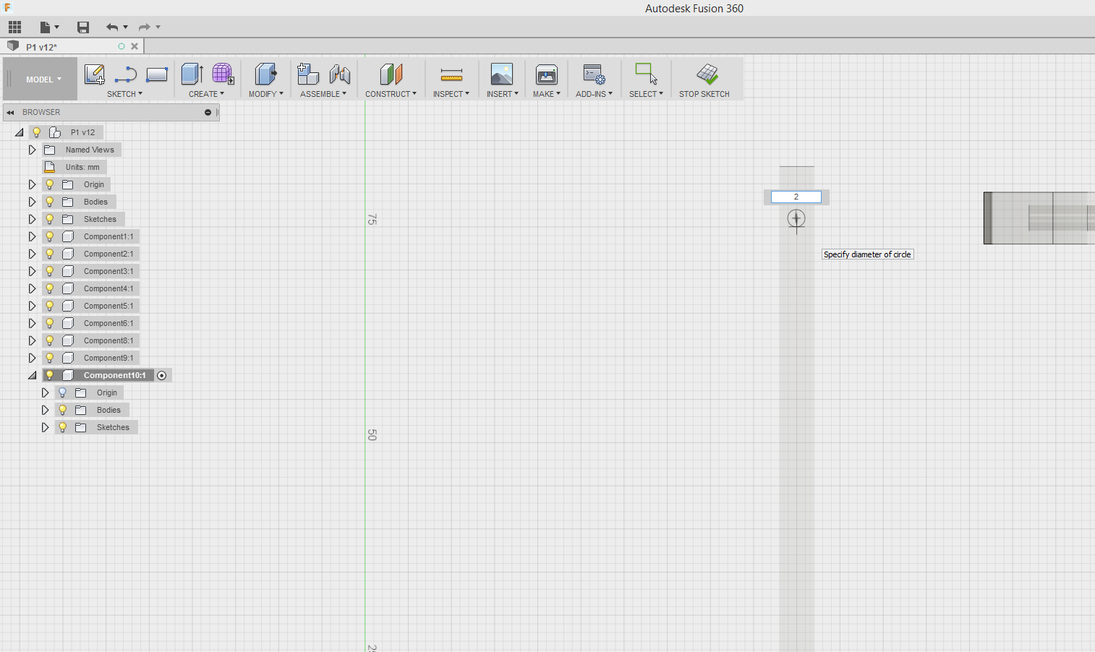This screenshot has height=652, width=1095.
Task: Open the ADD-INS menu
Action: 594,94
